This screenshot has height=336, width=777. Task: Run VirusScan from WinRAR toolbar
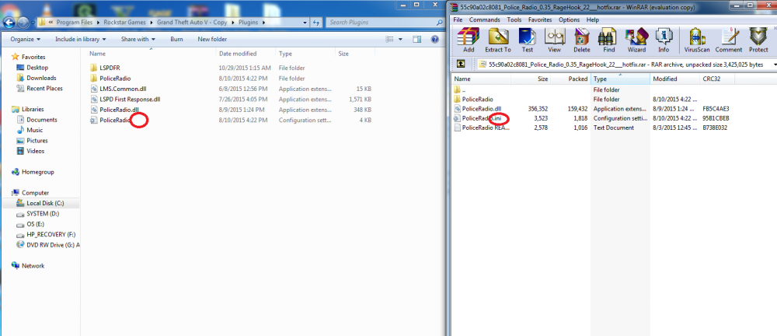697,40
